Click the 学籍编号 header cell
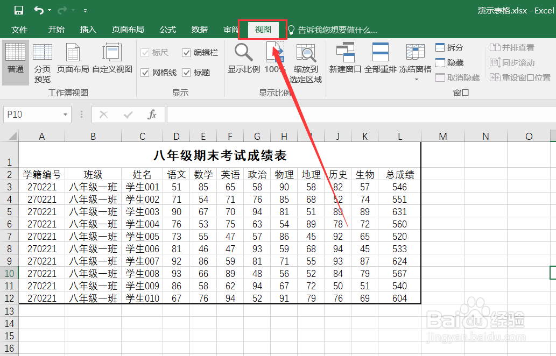The width and height of the screenshot is (556, 356). (x=42, y=174)
